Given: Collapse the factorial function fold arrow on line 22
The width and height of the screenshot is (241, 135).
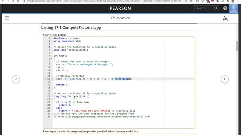Looking at the screenshot, I should 52,99.
